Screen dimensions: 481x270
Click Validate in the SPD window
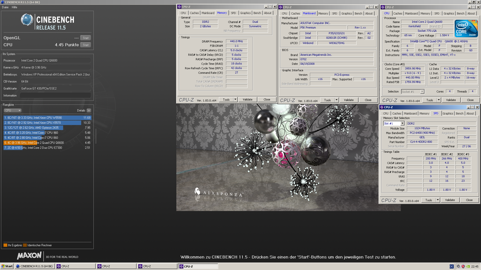pyautogui.click(x=450, y=200)
